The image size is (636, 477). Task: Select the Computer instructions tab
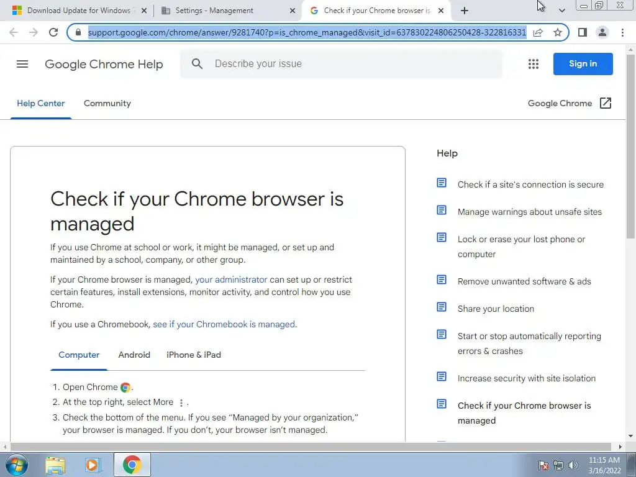pos(79,355)
